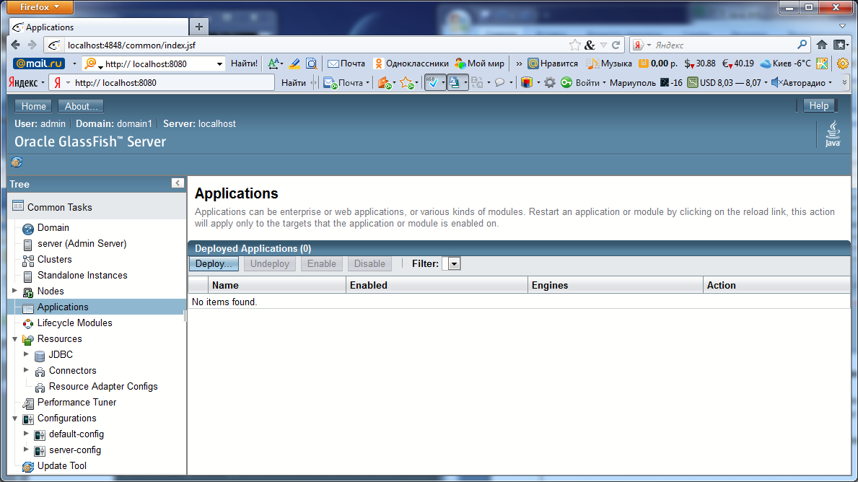Viewport: 858px width, 482px height.
Task: Click the dollar rate 30.88 indicator
Action: tap(700, 64)
